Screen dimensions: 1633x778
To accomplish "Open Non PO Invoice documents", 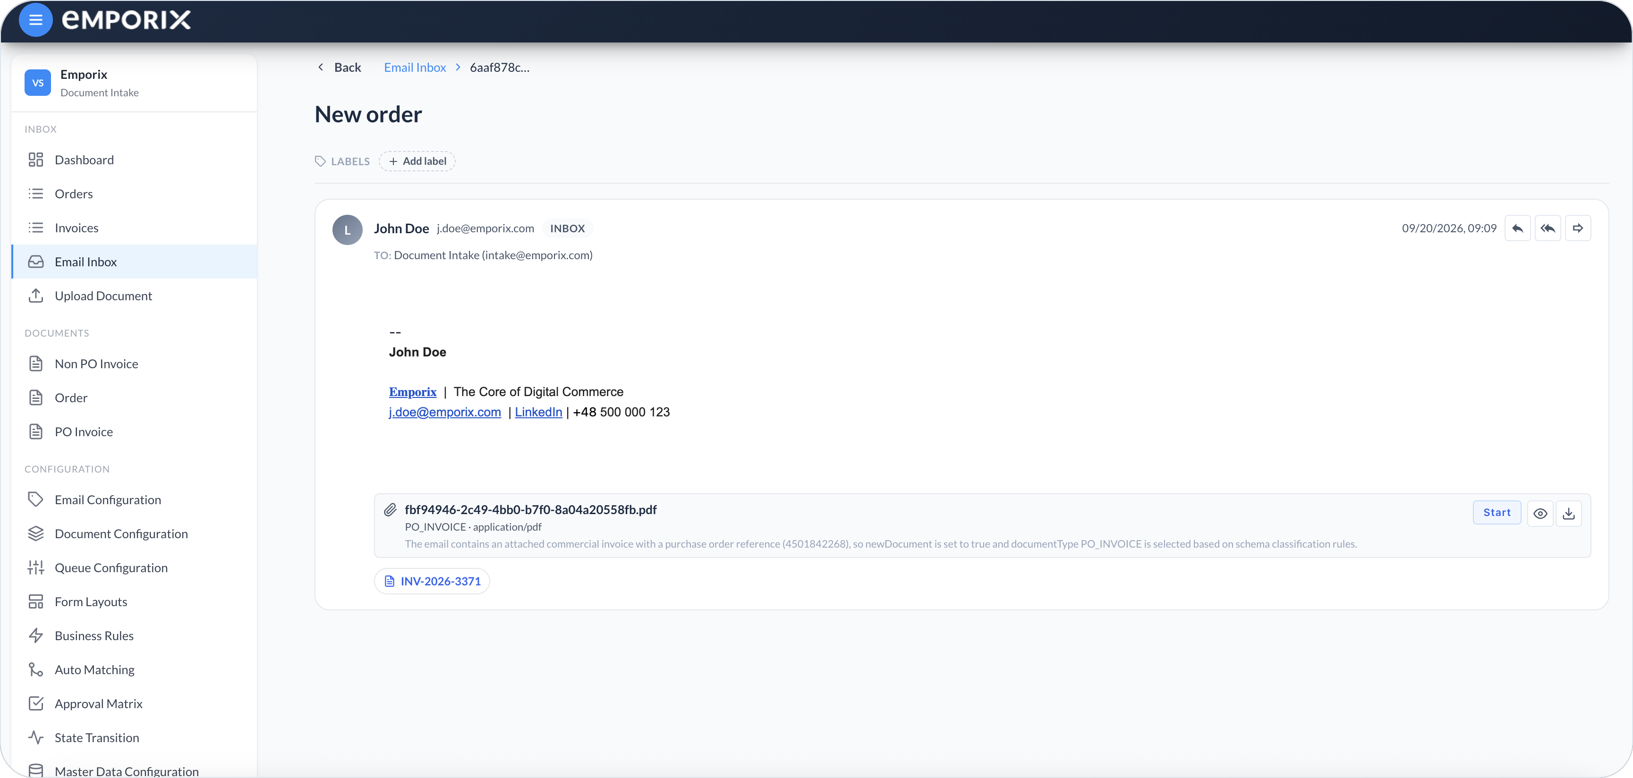I will (135, 364).
